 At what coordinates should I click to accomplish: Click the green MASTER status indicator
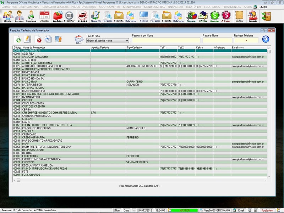(184, 210)
